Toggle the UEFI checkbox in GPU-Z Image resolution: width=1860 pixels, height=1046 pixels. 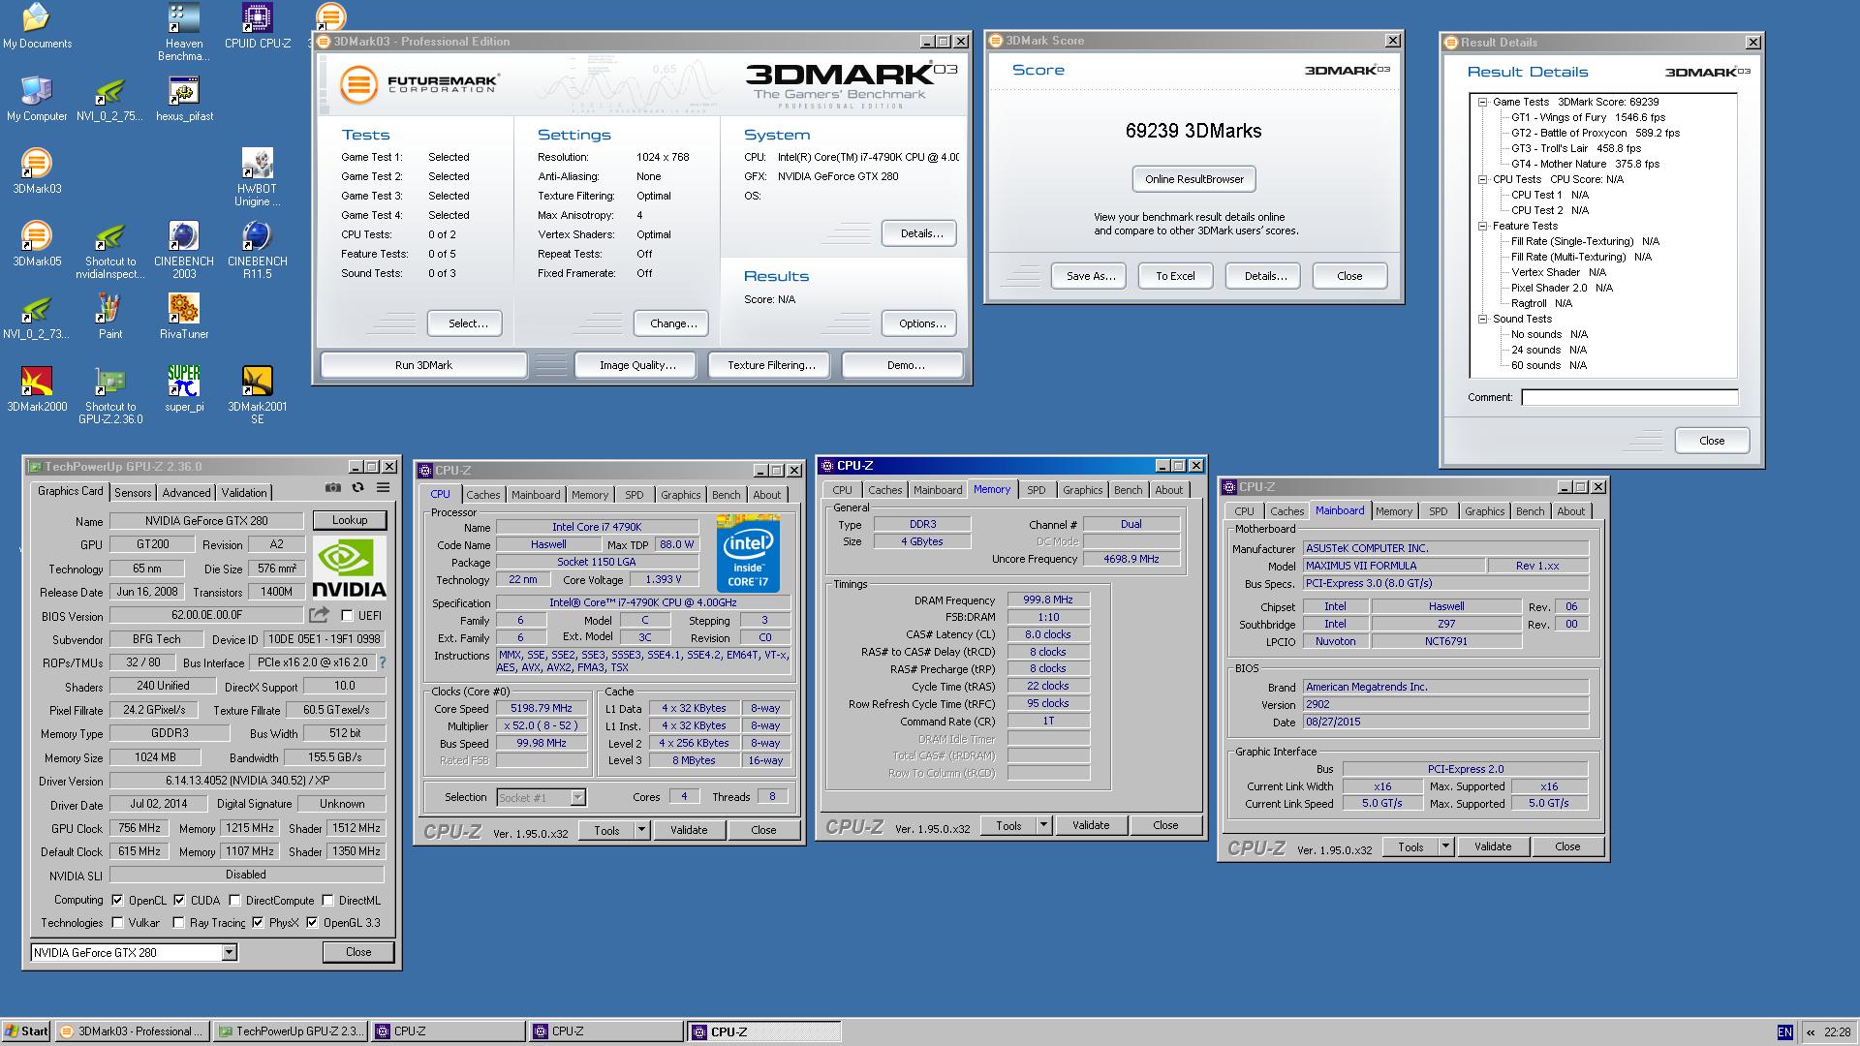[x=347, y=616]
